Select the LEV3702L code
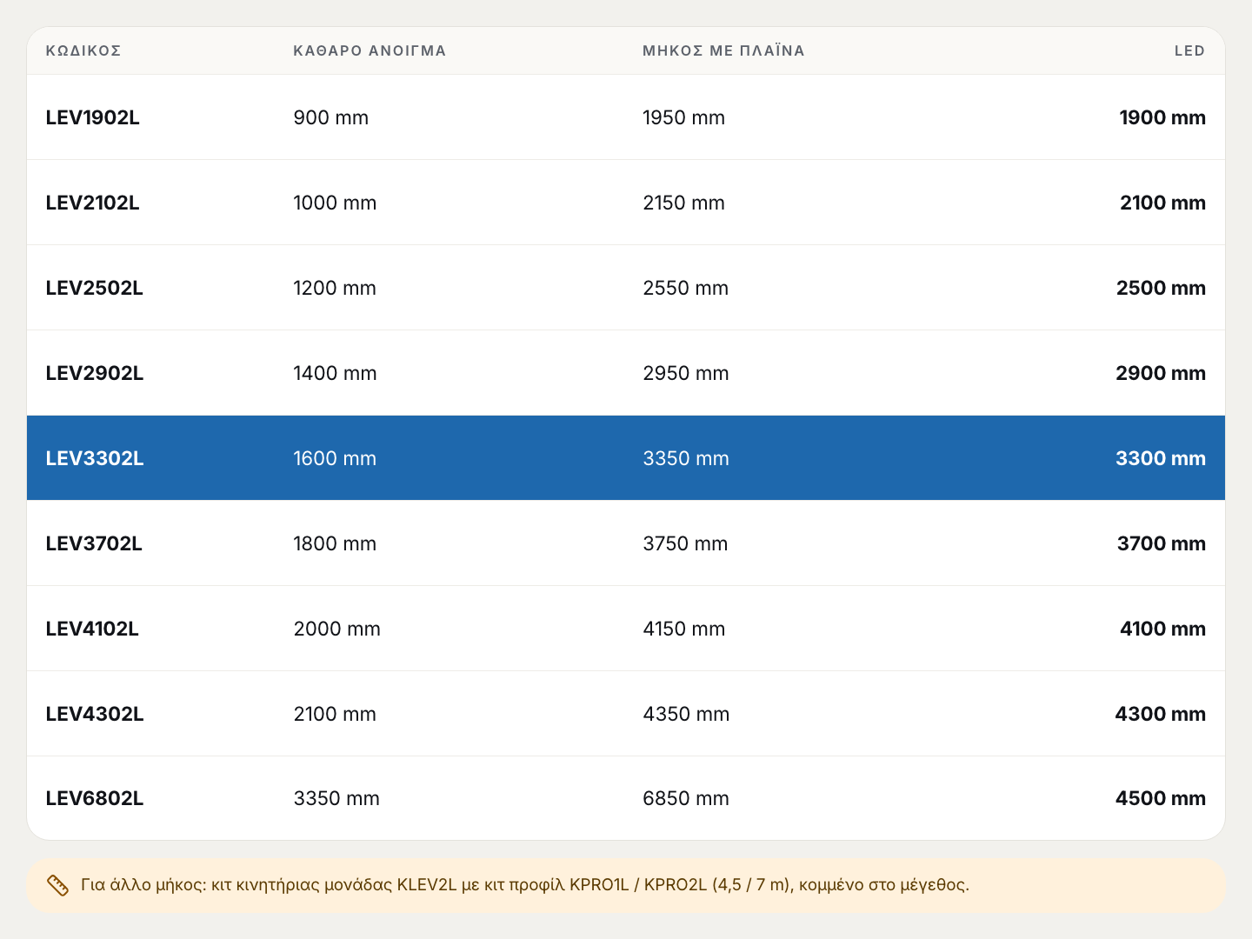 [x=94, y=543]
